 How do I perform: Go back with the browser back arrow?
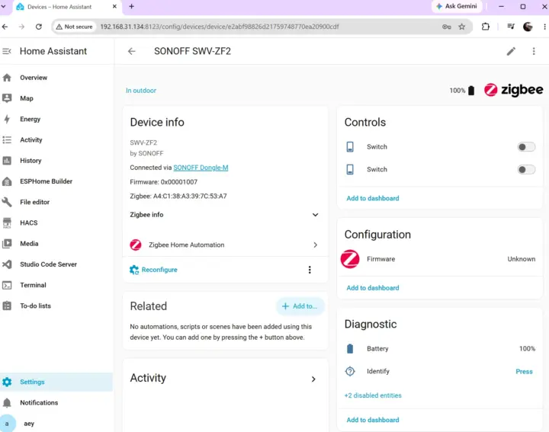5,27
